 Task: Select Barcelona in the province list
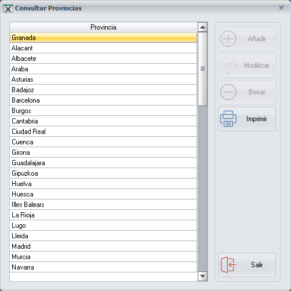coord(103,100)
